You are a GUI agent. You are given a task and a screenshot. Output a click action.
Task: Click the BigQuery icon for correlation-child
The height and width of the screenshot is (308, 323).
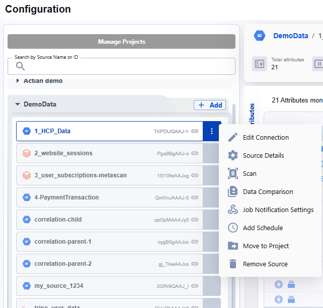click(x=27, y=220)
